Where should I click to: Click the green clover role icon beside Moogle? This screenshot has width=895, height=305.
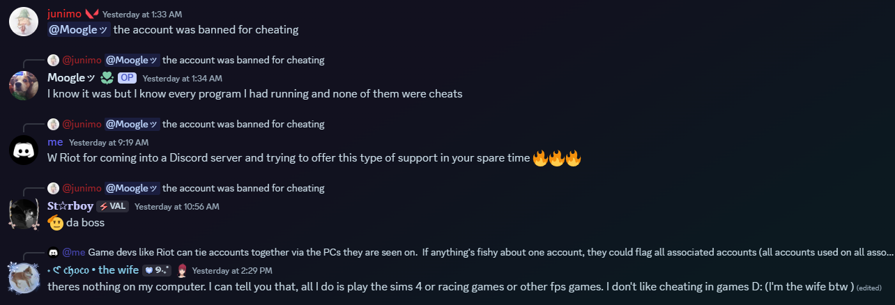(107, 78)
